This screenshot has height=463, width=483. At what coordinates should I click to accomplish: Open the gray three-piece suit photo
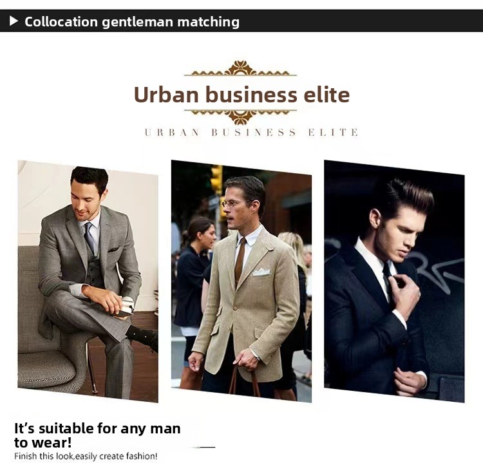click(x=88, y=281)
